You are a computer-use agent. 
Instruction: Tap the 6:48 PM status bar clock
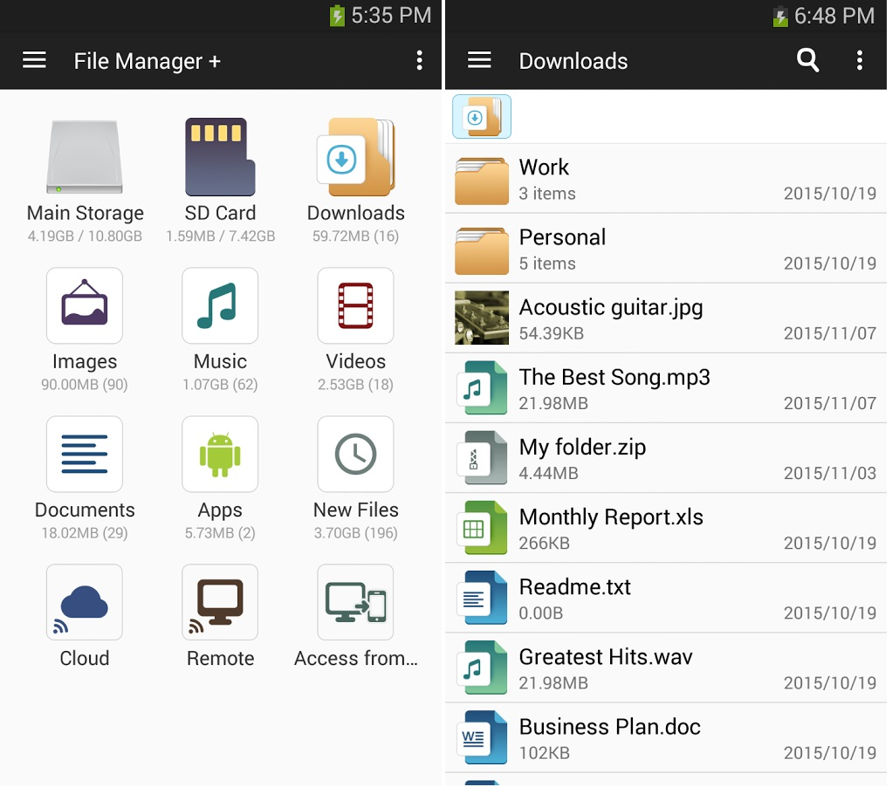coord(834,16)
